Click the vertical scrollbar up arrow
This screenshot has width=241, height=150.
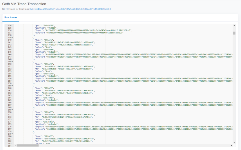(x=234, y=25)
